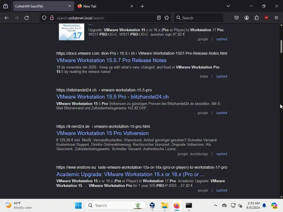This screenshot has width=283, height=212.
Task: Open notification bell in taskbar
Action: click(x=264, y=205)
